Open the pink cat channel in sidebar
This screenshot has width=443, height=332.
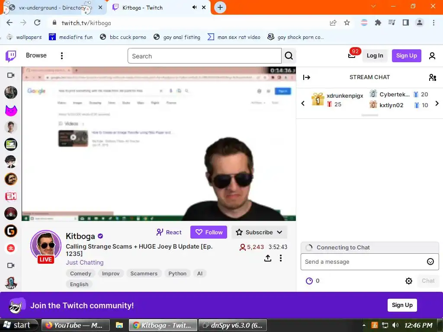11,110
